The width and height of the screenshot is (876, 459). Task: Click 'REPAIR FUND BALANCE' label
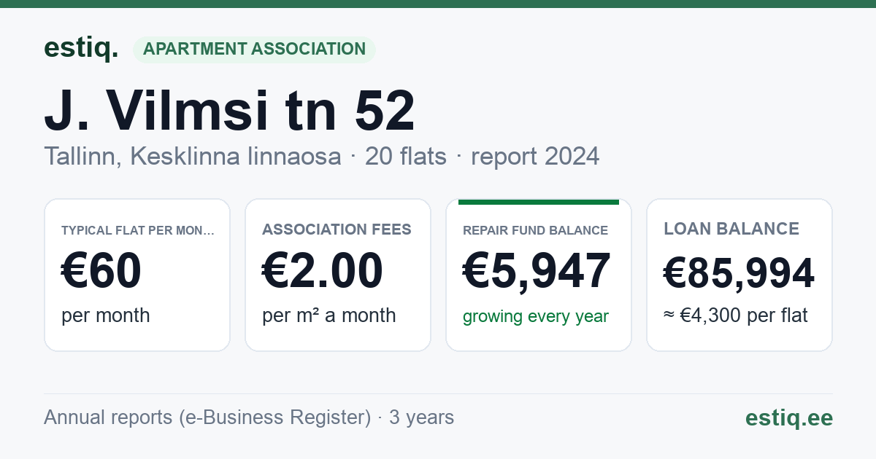[x=535, y=230]
